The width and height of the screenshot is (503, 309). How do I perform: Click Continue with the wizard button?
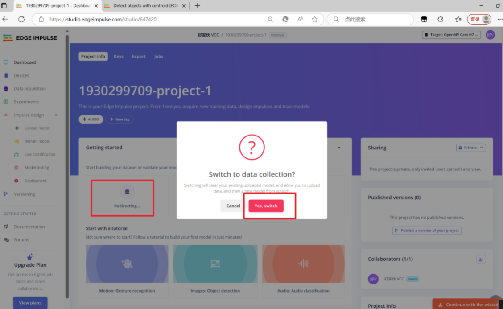tap(467, 304)
